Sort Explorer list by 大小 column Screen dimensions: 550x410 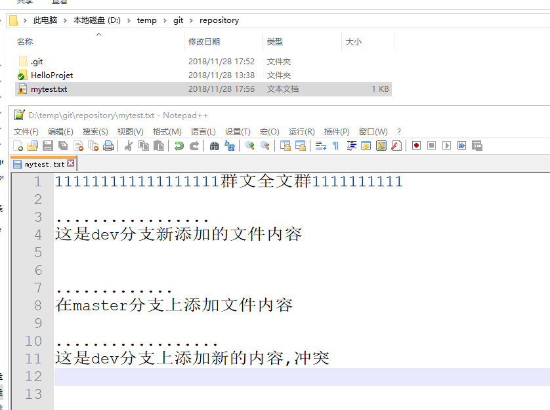point(353,42)
